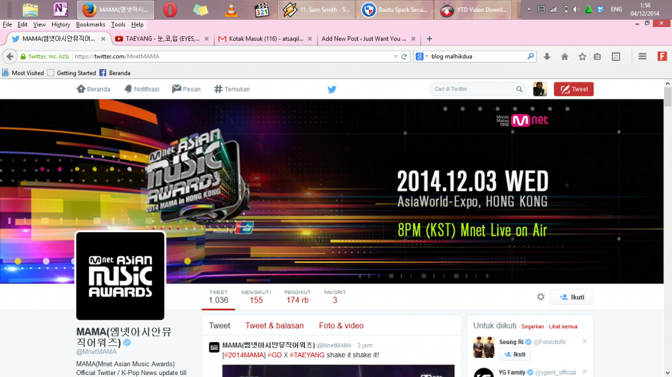Launch VLC from the taskbar
Image resolution: width=672 pixels, height=377 pixels.
tap(231, 10)
